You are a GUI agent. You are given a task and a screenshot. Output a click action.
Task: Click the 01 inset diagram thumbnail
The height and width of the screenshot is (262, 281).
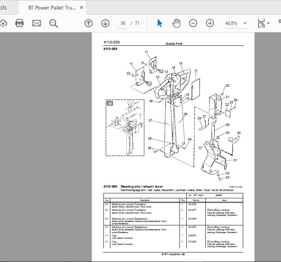[125, 128]
